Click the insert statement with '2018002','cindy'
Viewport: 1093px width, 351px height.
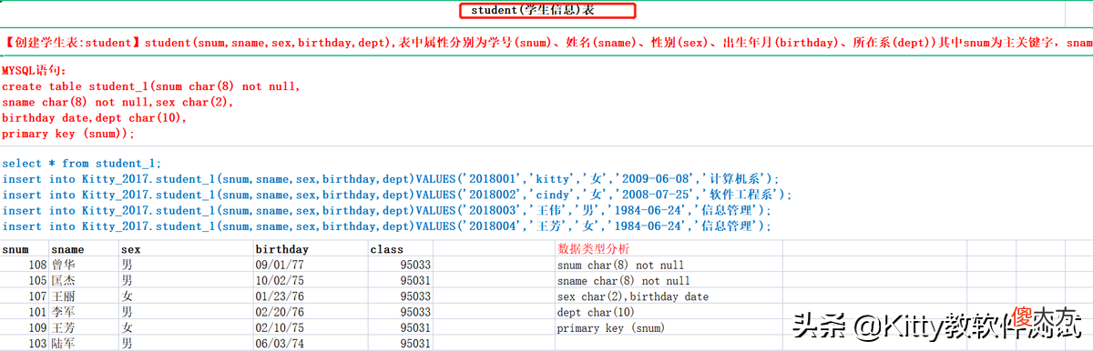coord(397,195)
